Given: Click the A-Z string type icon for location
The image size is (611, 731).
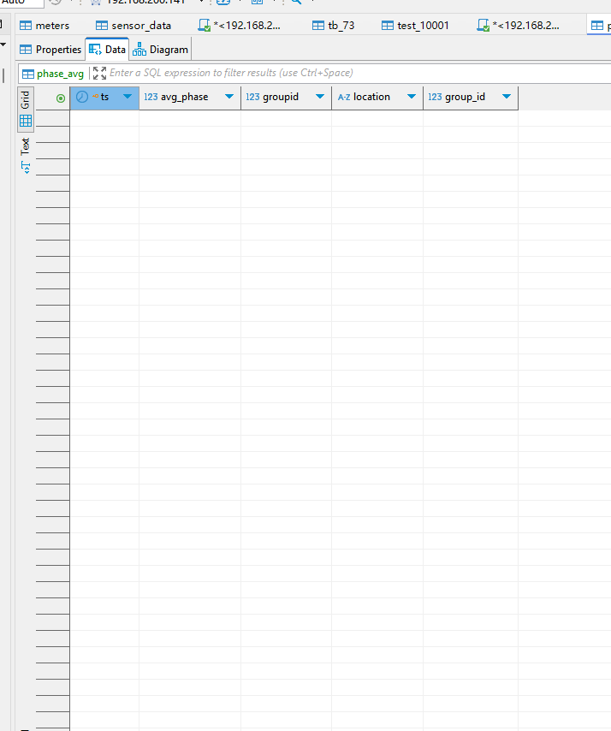Looking at the screenshot, I should 344,98.
